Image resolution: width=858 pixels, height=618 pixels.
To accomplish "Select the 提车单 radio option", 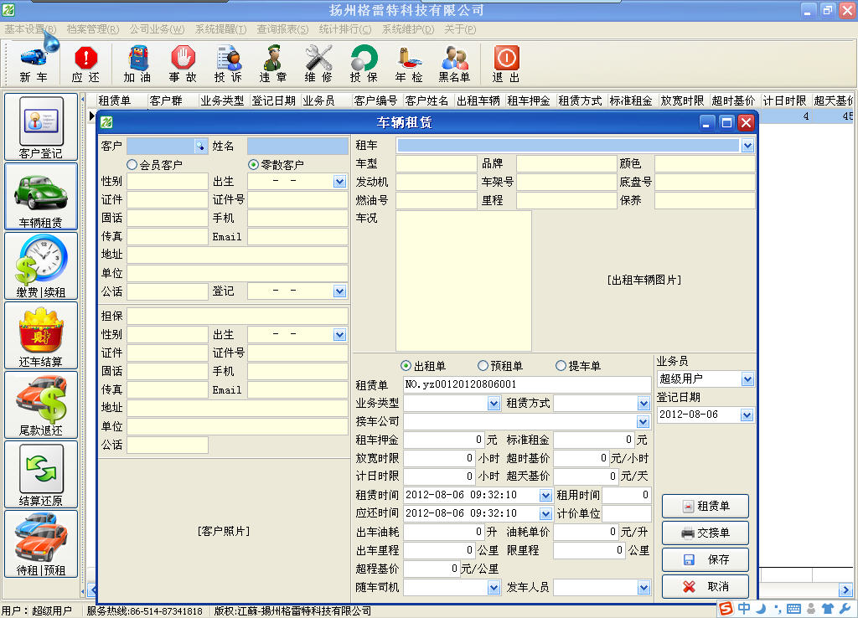I will (561, 366).
